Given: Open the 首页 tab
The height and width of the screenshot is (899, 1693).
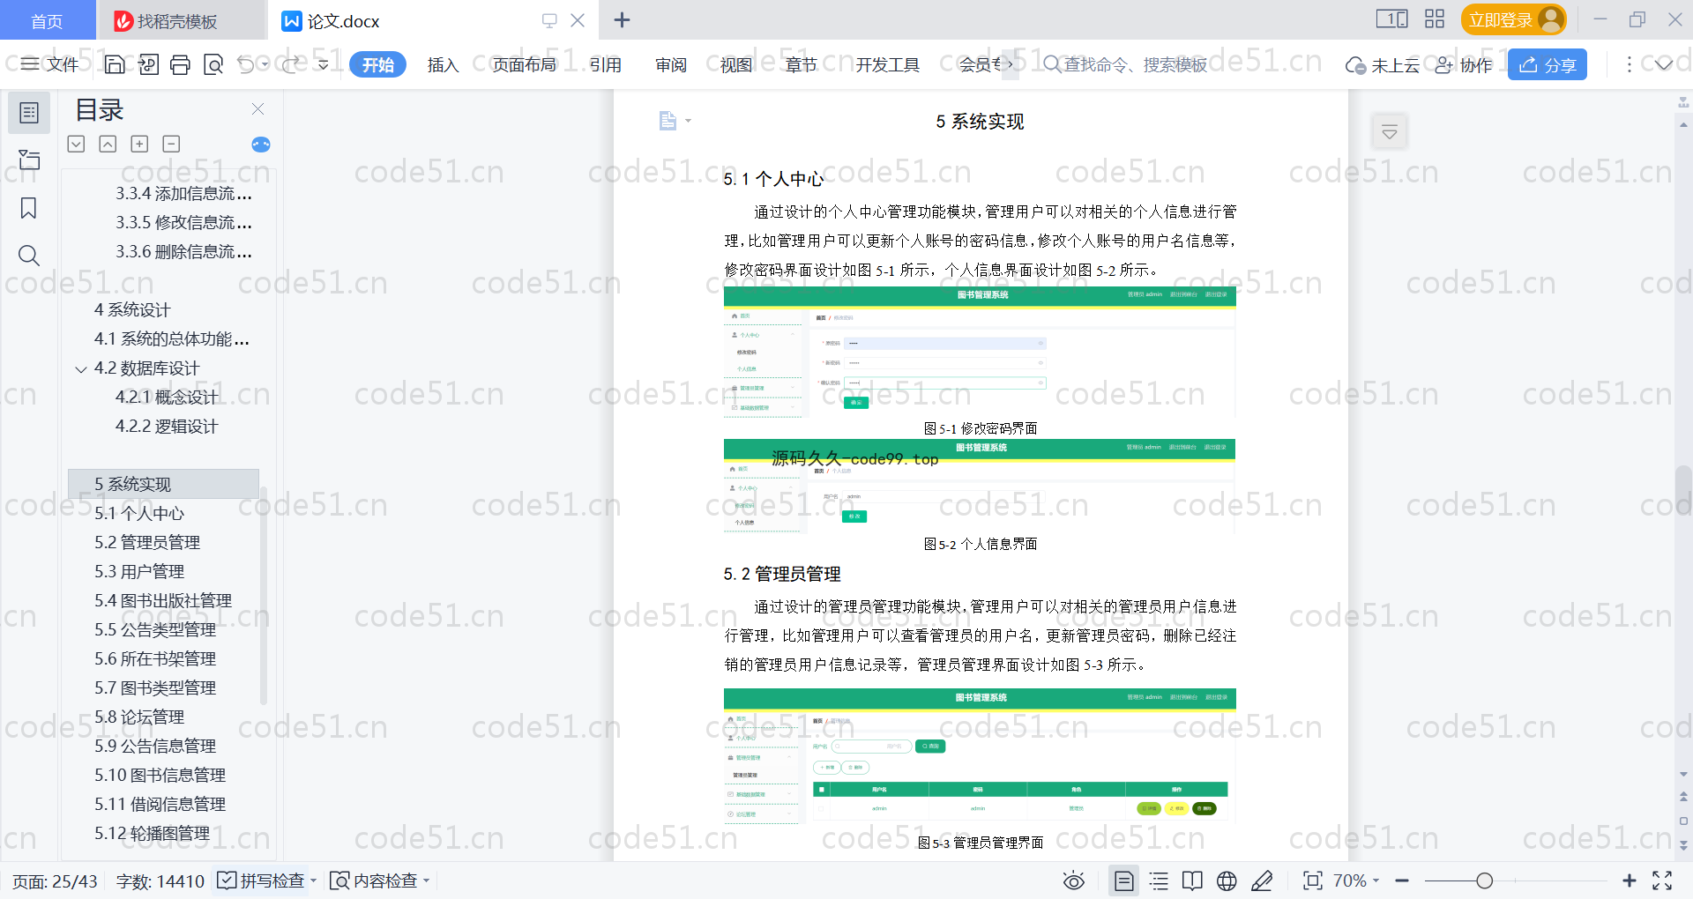Looking at the screenshot, I should click(x=47, y=20).
